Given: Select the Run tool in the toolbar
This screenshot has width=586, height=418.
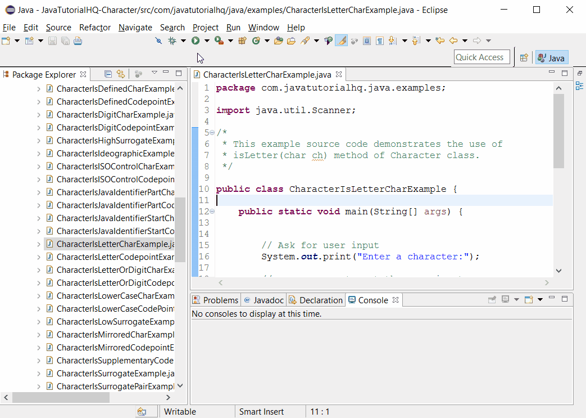Looking at the screenshot, I should click(196, 40).
